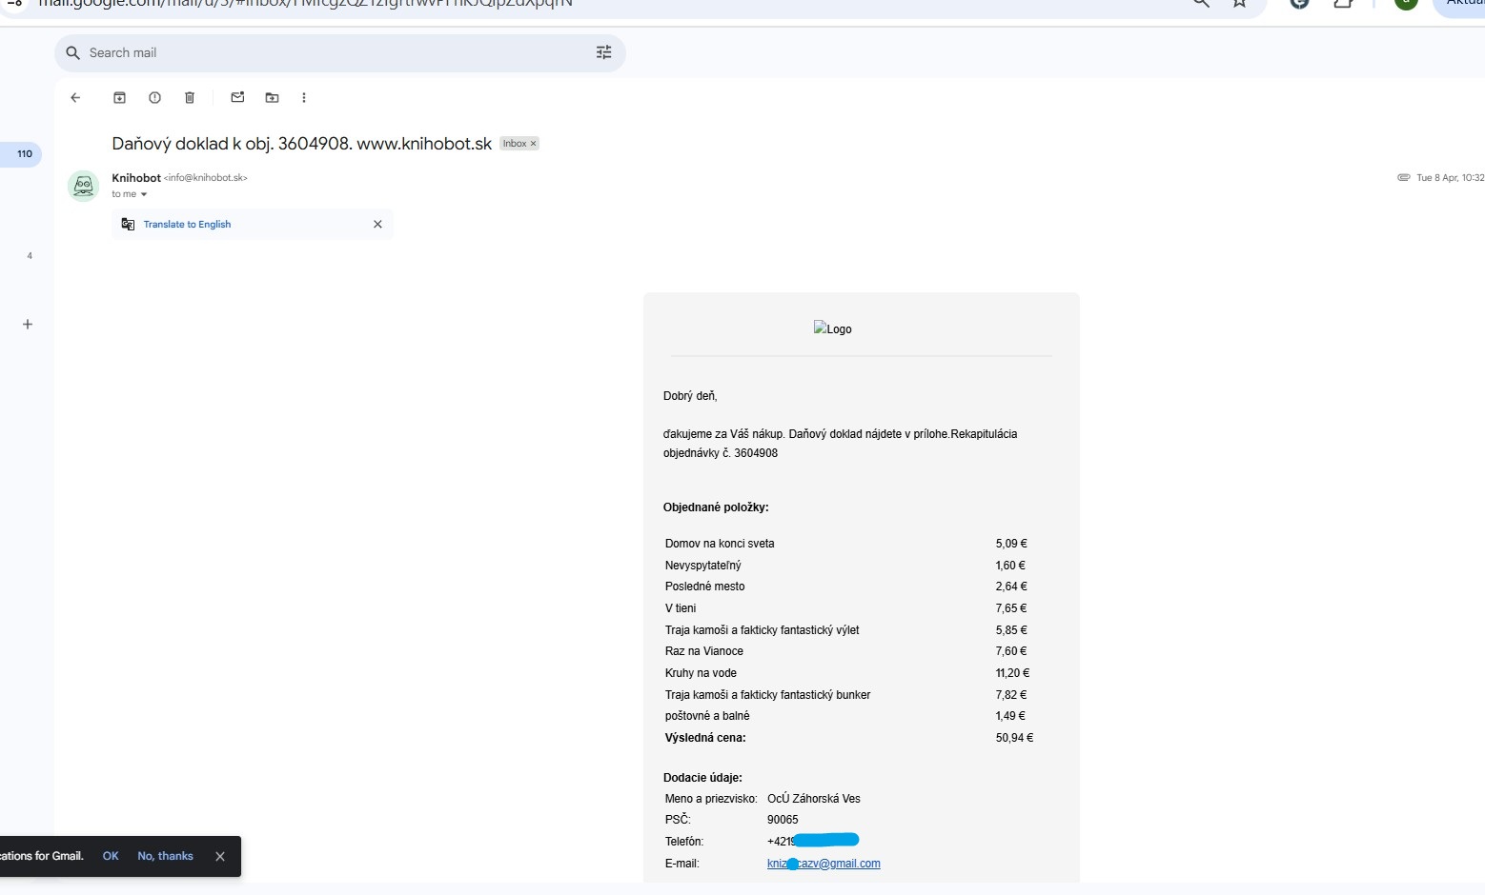Go back to inbox with the arrow
This screenshot has width=1485, height=895.
coord(75,97)
